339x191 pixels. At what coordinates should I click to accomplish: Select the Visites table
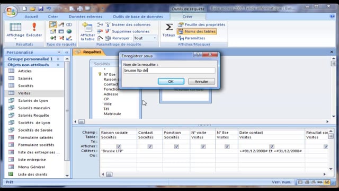pos(34,93)
